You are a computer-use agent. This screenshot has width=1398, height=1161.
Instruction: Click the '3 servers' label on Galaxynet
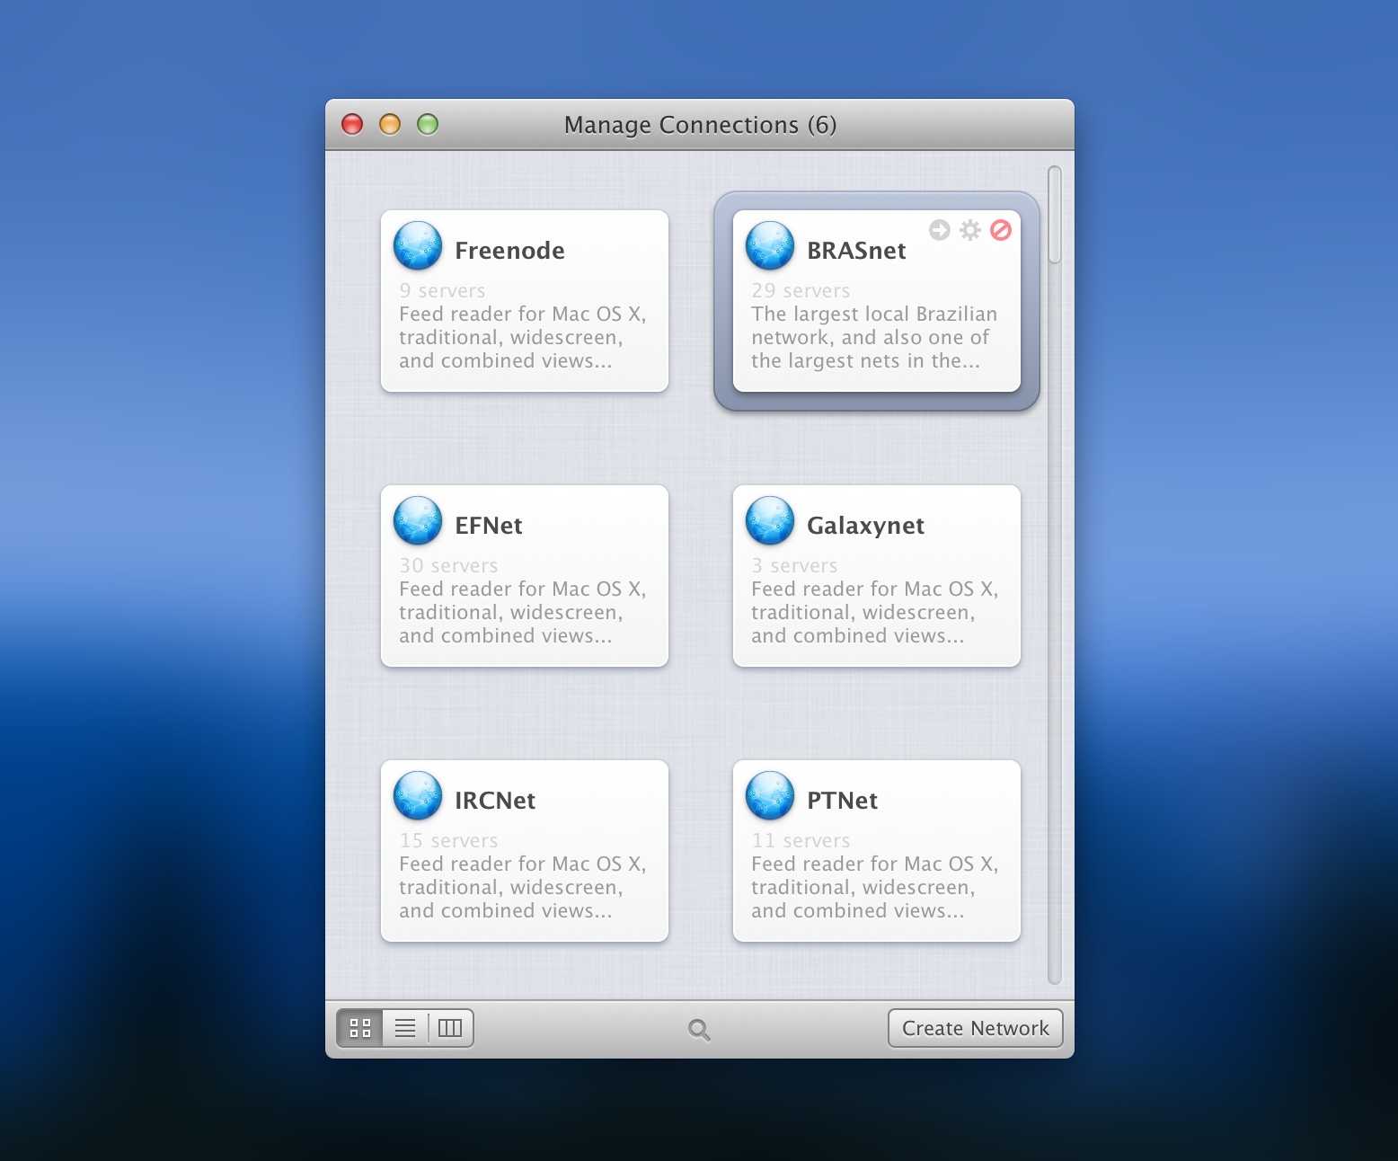tap(794, 565)
